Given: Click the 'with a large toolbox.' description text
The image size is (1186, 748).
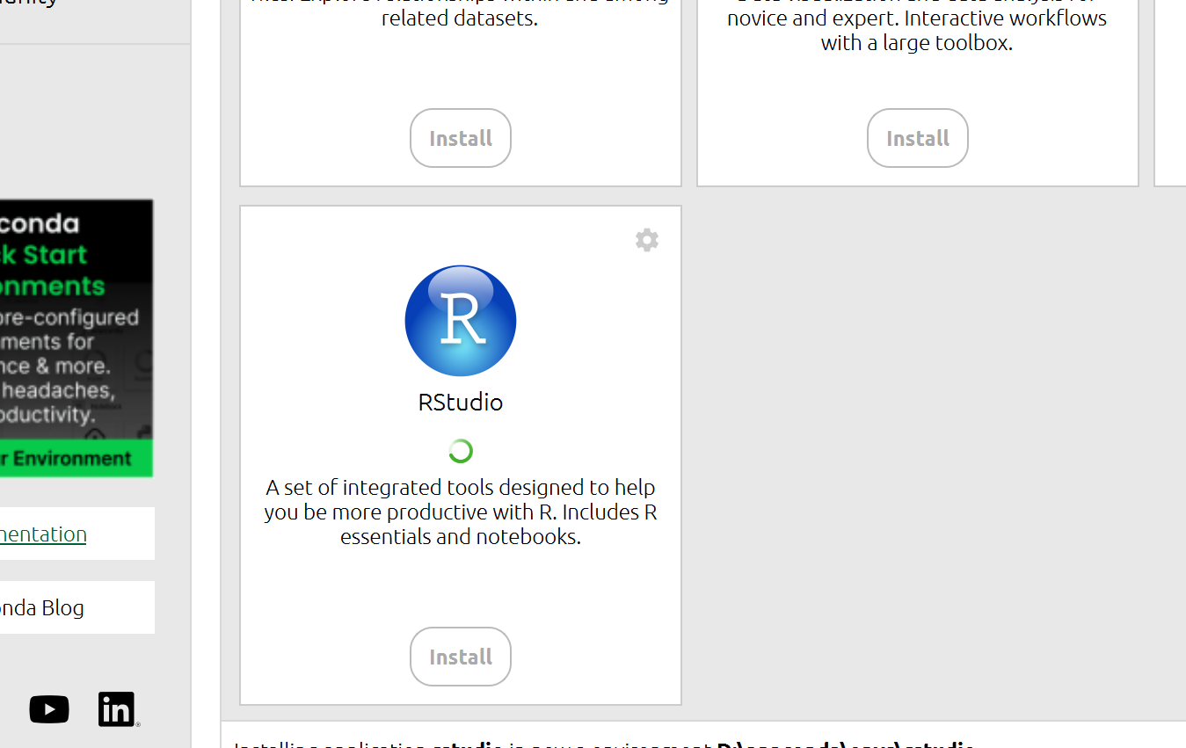Looking at the screenshot, I should (917, 42).
